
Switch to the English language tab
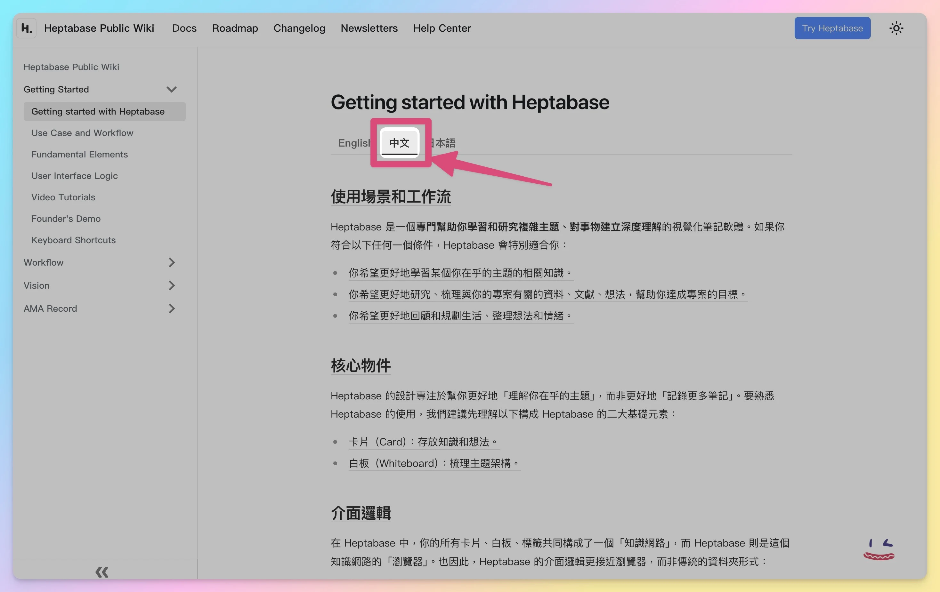[353, 143]
